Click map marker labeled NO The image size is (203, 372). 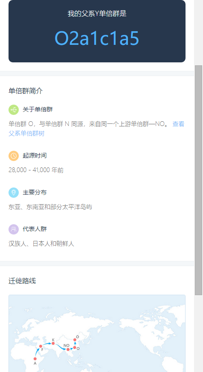(68, 349)
